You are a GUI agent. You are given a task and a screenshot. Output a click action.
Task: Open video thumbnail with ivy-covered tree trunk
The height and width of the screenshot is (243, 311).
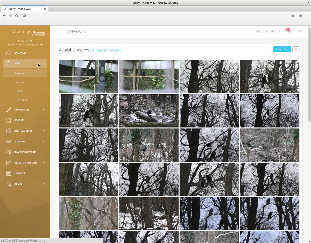pyautogui.click(x=89, y=213)
